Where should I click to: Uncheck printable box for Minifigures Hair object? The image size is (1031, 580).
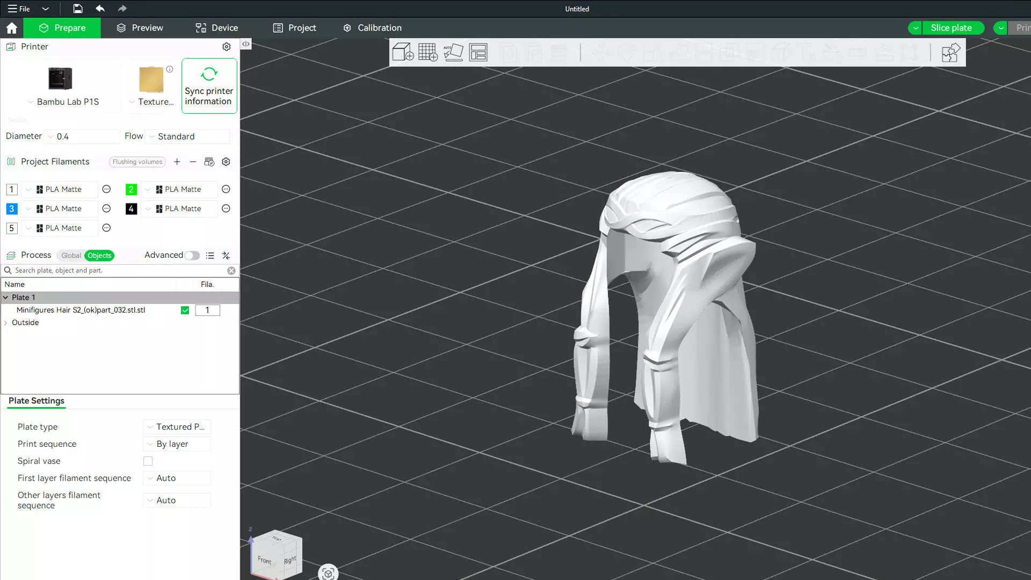pyautogui.click(x=185, y=310)
